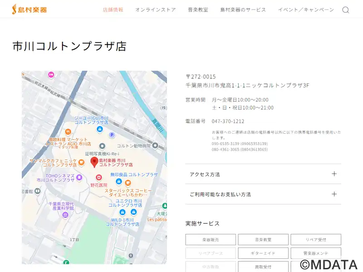This screenshot has height=272, width=363.
Task: Click the 現代産業科学館 museum marker
Action: point(65,215)
